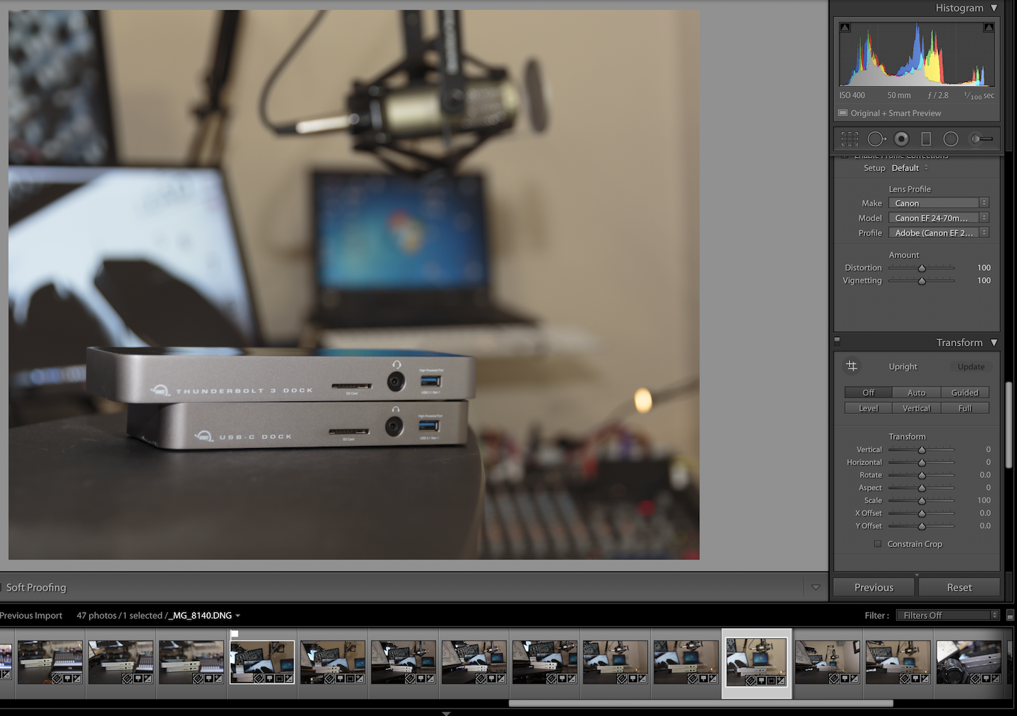Click the Distortion amount value 100
Viewport: 1017px width, 716px height.
coord(984,268)
